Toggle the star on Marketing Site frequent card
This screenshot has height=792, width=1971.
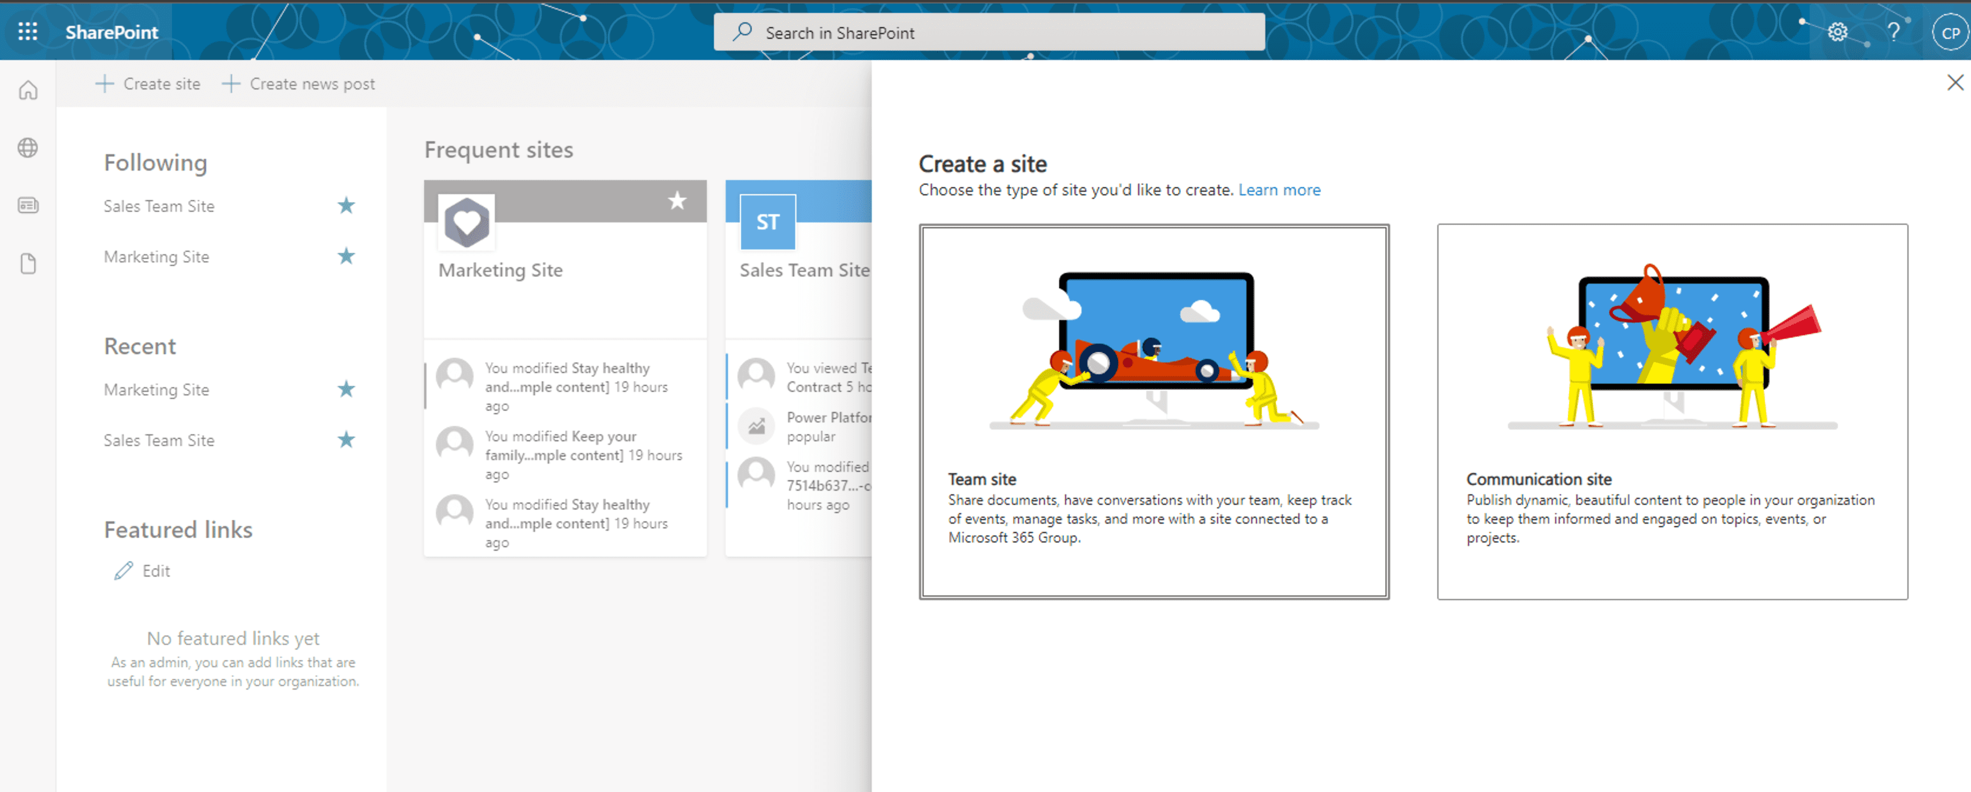(676, 201)
